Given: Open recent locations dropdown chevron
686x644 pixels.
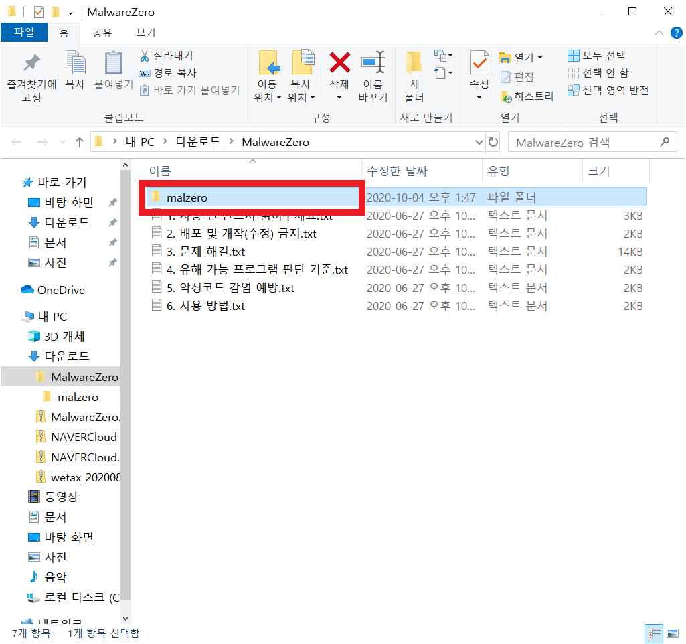Looking at the screenshot, I should 62,142.
